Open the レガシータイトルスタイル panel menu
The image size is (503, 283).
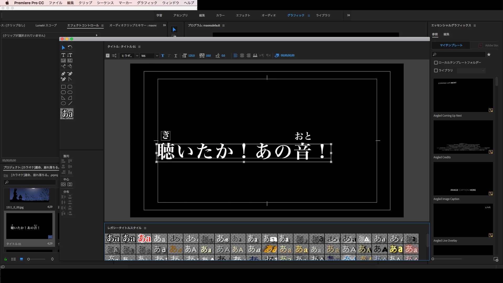click(x=145, y=228)
